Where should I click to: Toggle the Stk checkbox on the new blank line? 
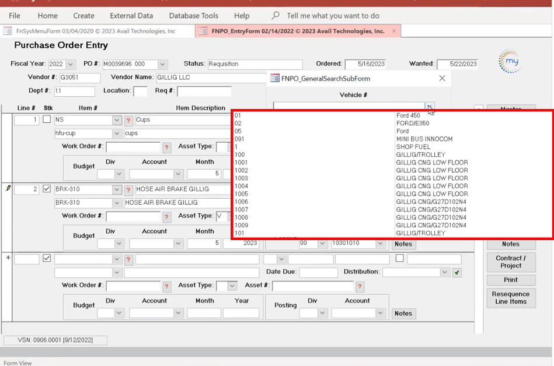click(x=47, y=258)
